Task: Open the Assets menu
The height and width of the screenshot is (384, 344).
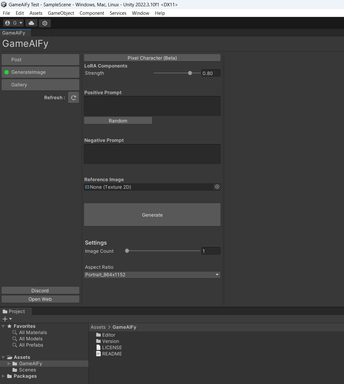Action: [x=36, y=13]
